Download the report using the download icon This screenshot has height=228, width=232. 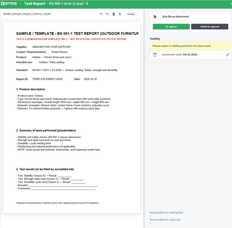[120, 14]
